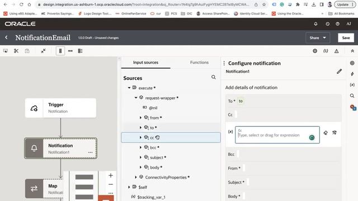
Task: Click the Oracle logo
Action: [20, 23]
